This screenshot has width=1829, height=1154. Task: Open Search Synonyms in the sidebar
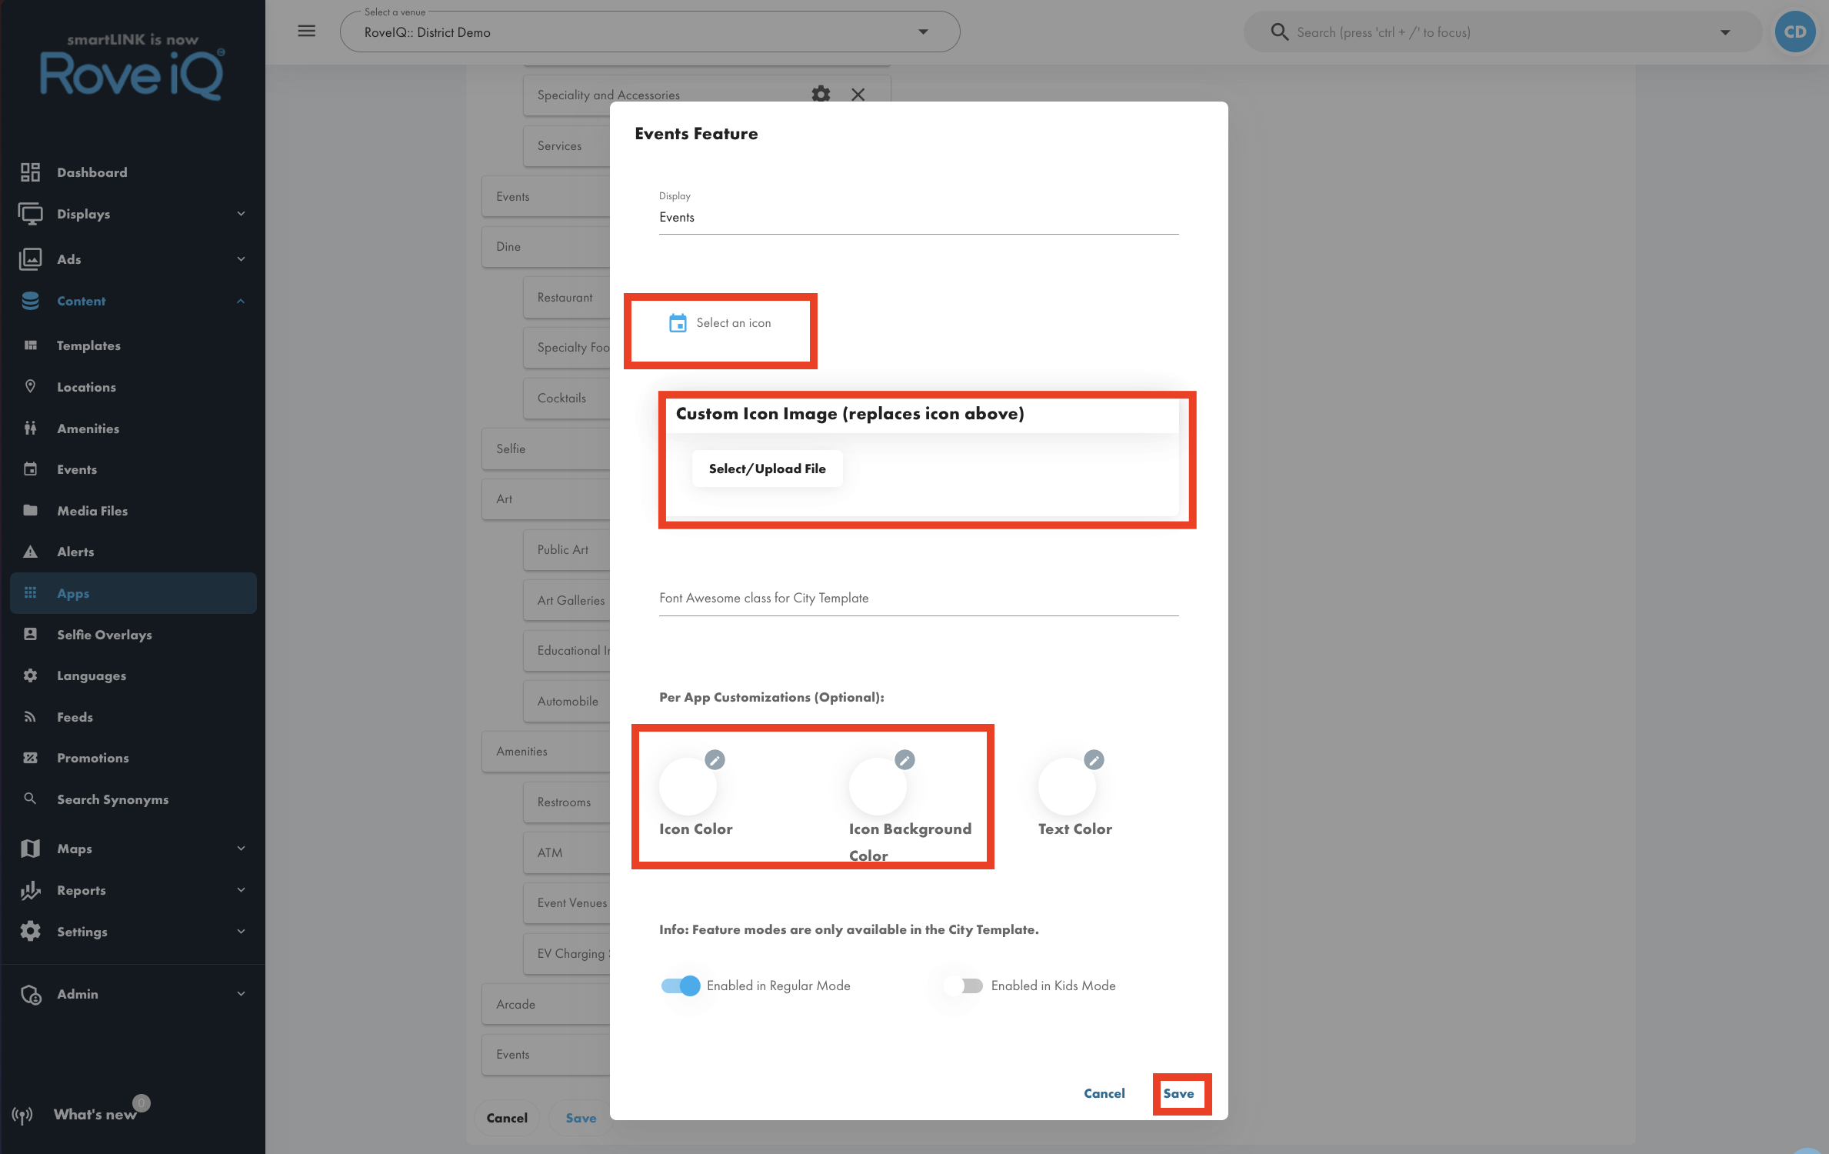coord(133,799)
